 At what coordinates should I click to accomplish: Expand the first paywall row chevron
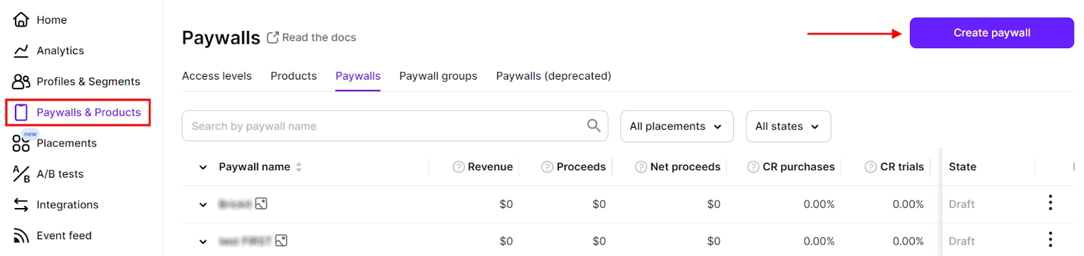[x=203, y=205]
